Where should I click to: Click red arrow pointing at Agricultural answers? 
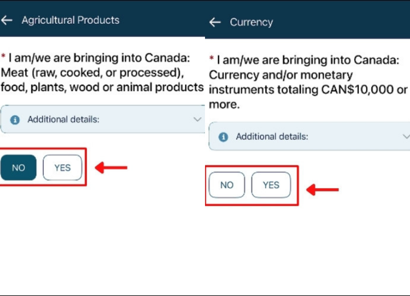pyautogui.click(x=111, y=168)
